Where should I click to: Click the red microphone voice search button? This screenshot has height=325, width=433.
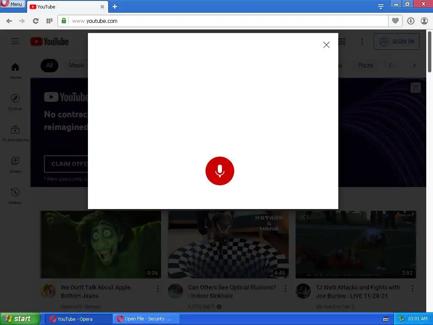click(x=219, y=171)
